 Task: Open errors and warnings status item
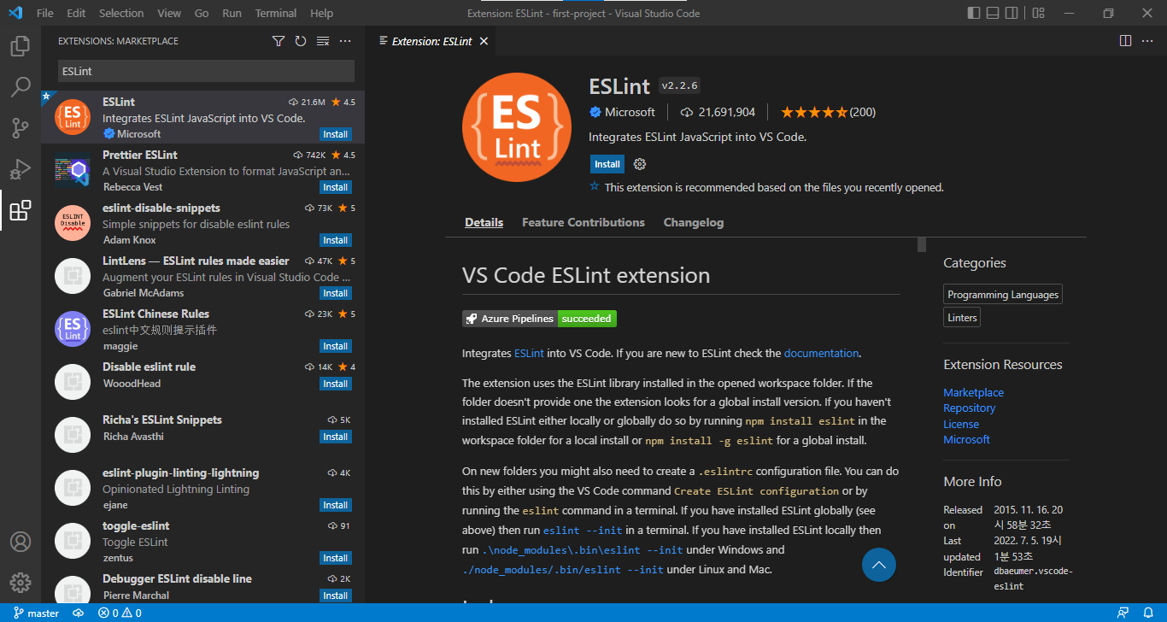click(120, 613)
